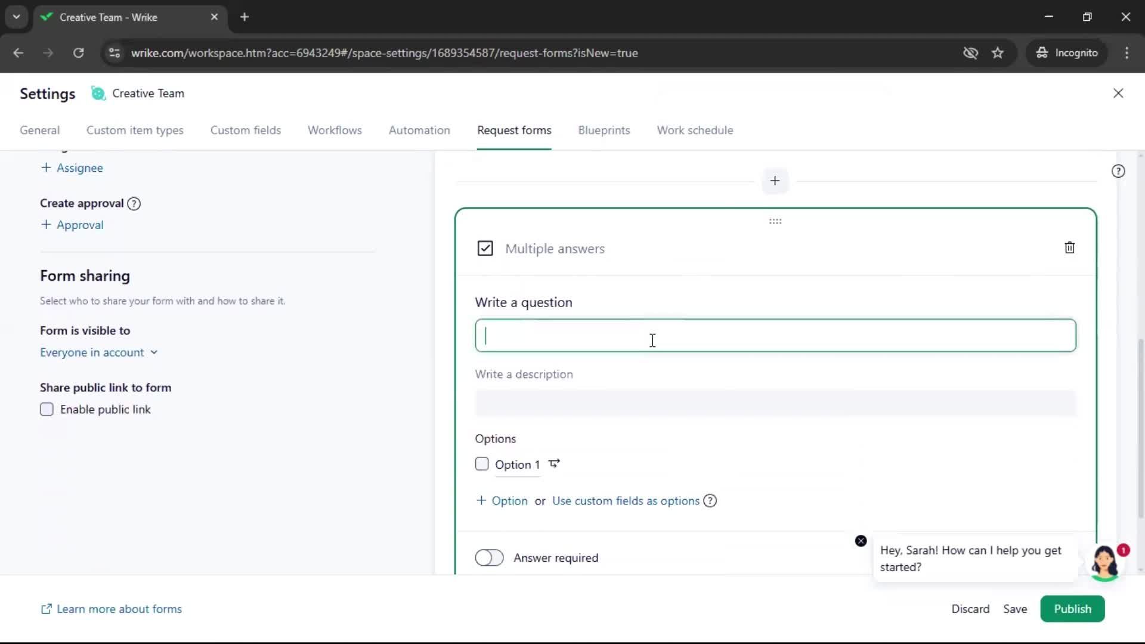Open the Custom item types tab
1145x644 pixels.
[x=135, y=130]
